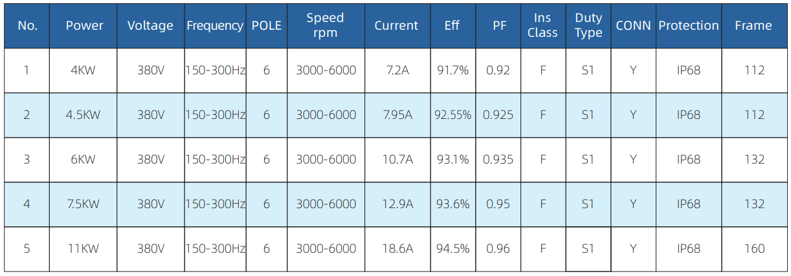Image resolution: width=791 pixels, height=276 pixels.
Task: Select the frame 160 cell
Action: pyautogui.click(x=754, y=249)
